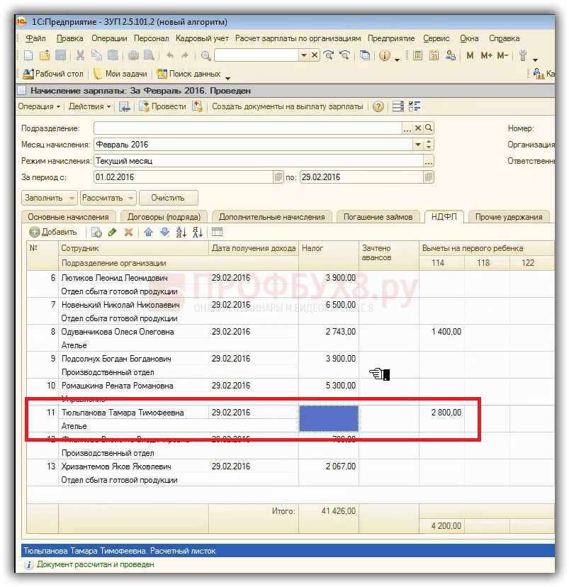
Task: Switch to Прочие удержания tab
Action: (x=509, y=217)
